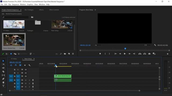172x96 pixels.
Task: Open the Sequence menu
Action: 16,5
